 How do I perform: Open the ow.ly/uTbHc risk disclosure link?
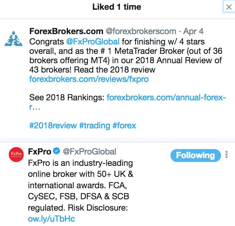coord(52,219)
